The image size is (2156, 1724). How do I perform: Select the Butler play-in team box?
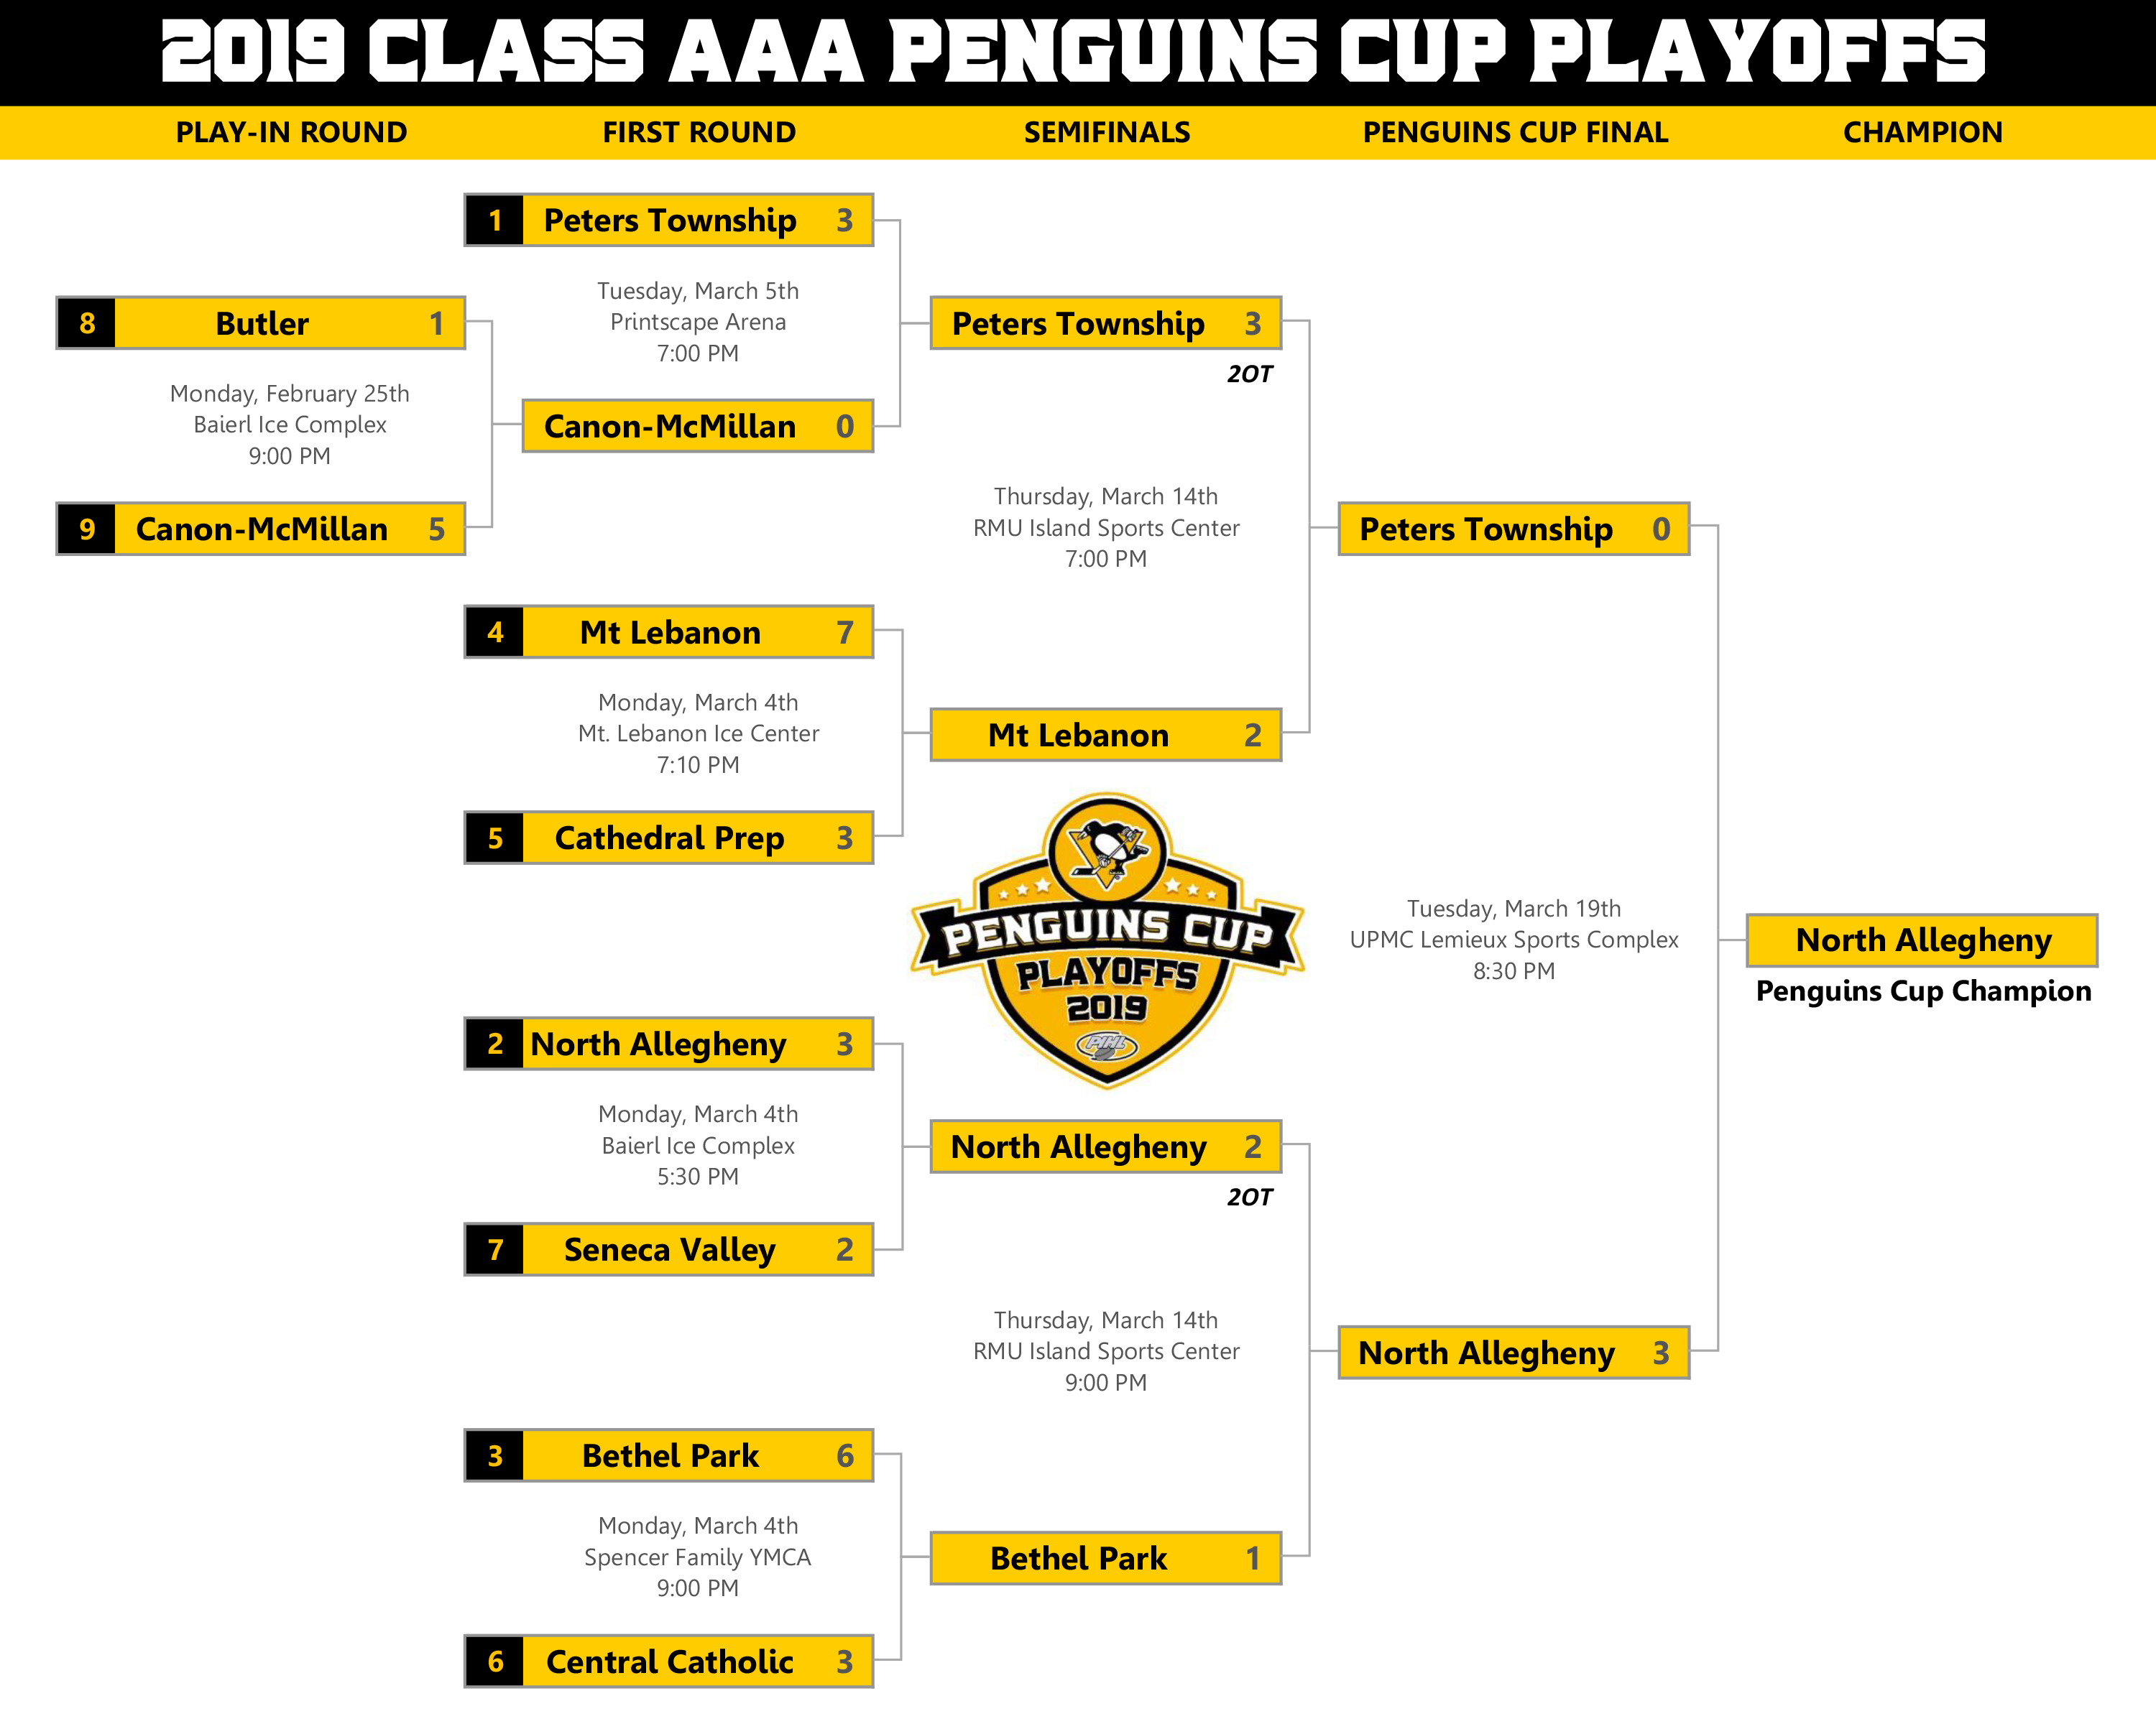[x=261, y=323]
